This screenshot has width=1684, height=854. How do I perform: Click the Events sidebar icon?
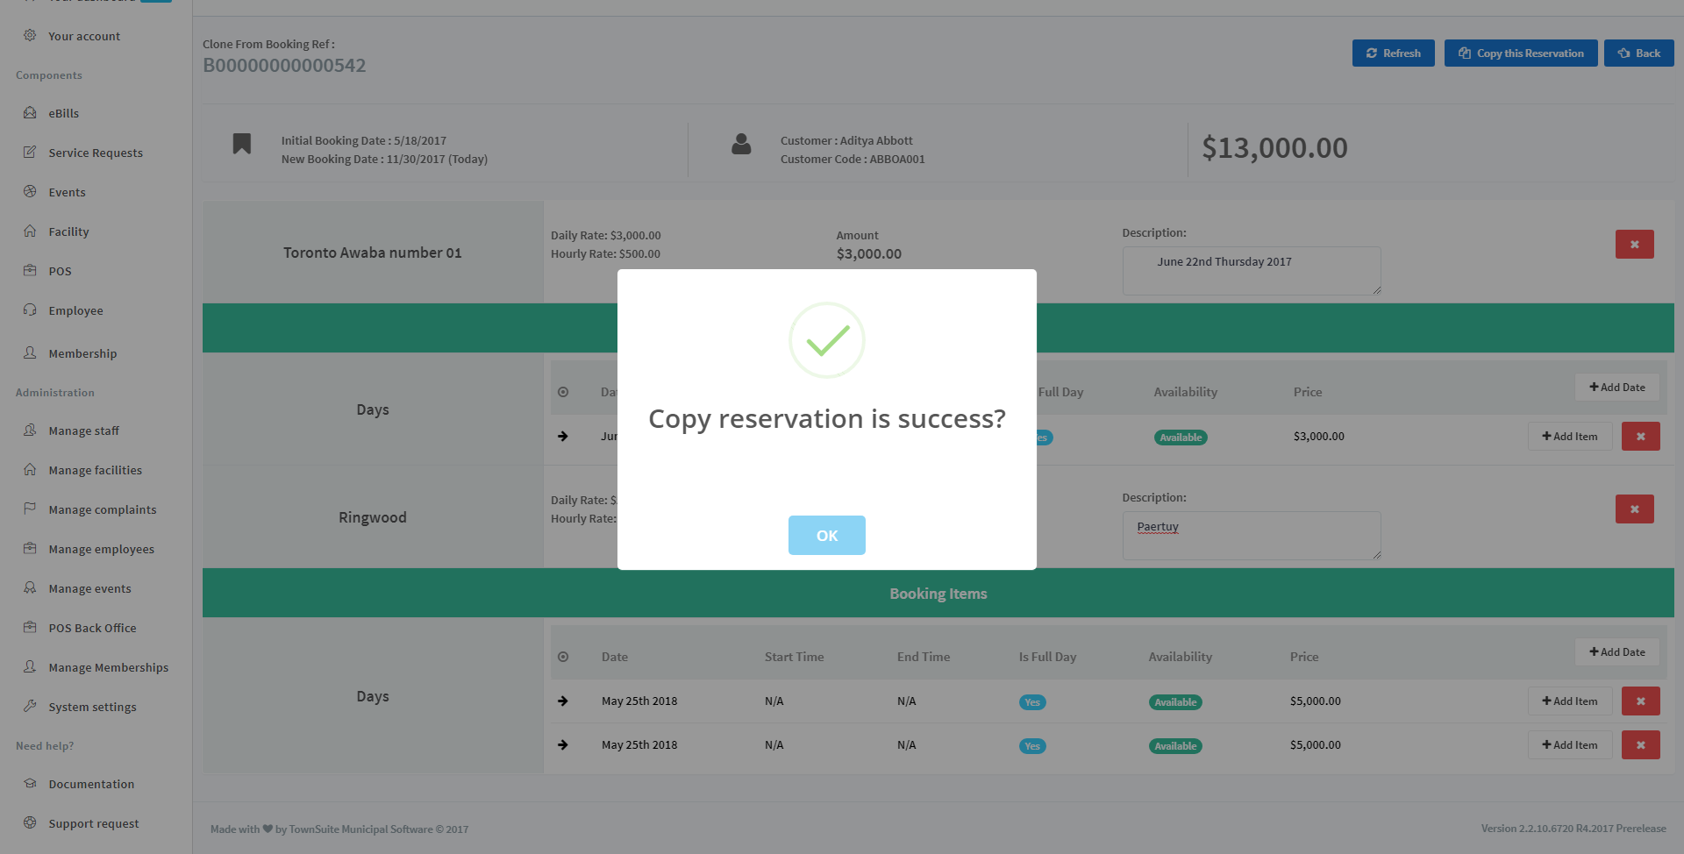(x=30, y=191)
